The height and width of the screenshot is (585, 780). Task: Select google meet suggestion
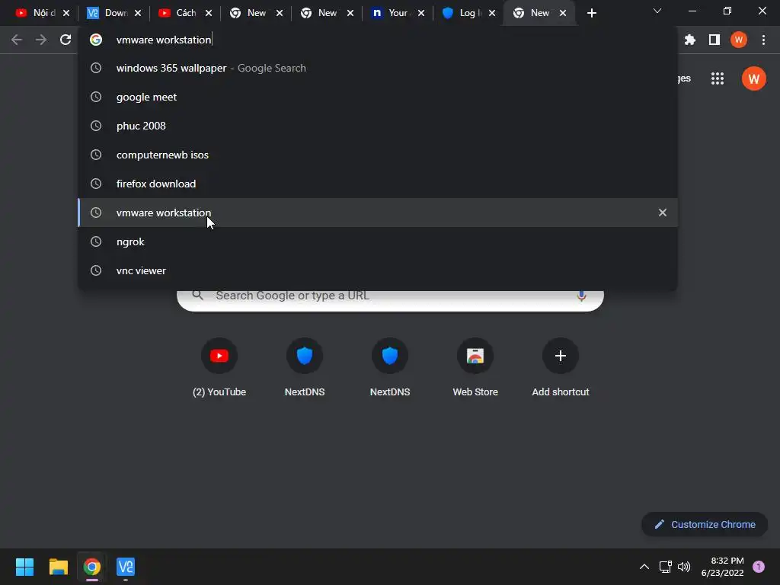[x=378, y=97]
